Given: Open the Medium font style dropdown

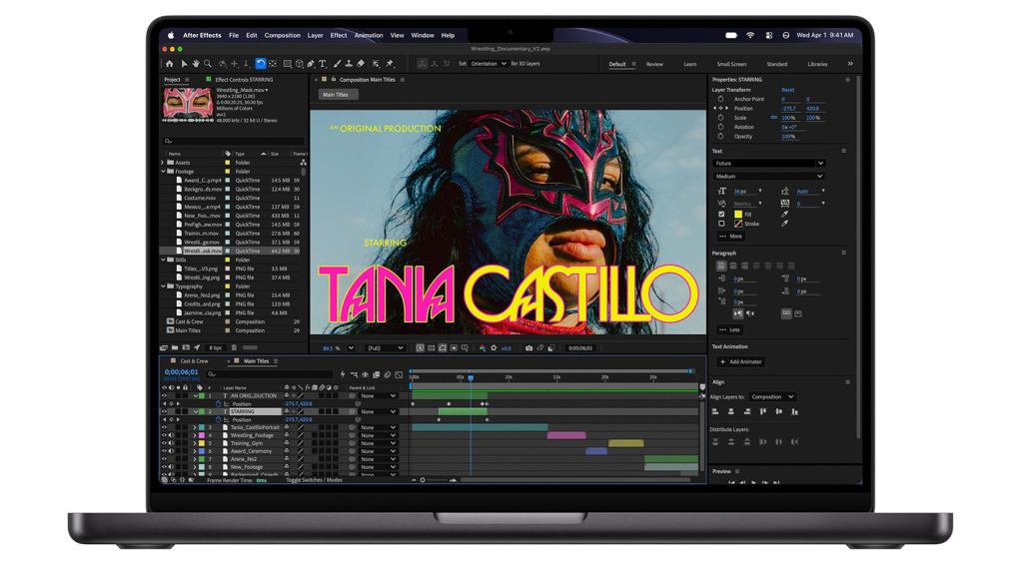Looking at the screenshot, I should (x=769, y=176).
